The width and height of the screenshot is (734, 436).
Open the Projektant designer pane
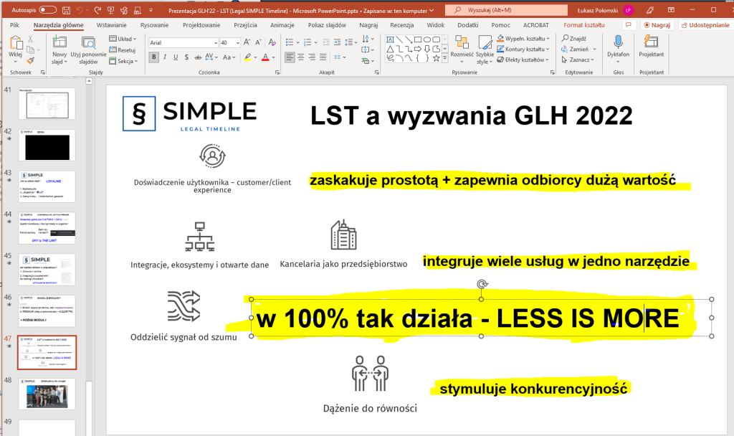coord(651,44)
